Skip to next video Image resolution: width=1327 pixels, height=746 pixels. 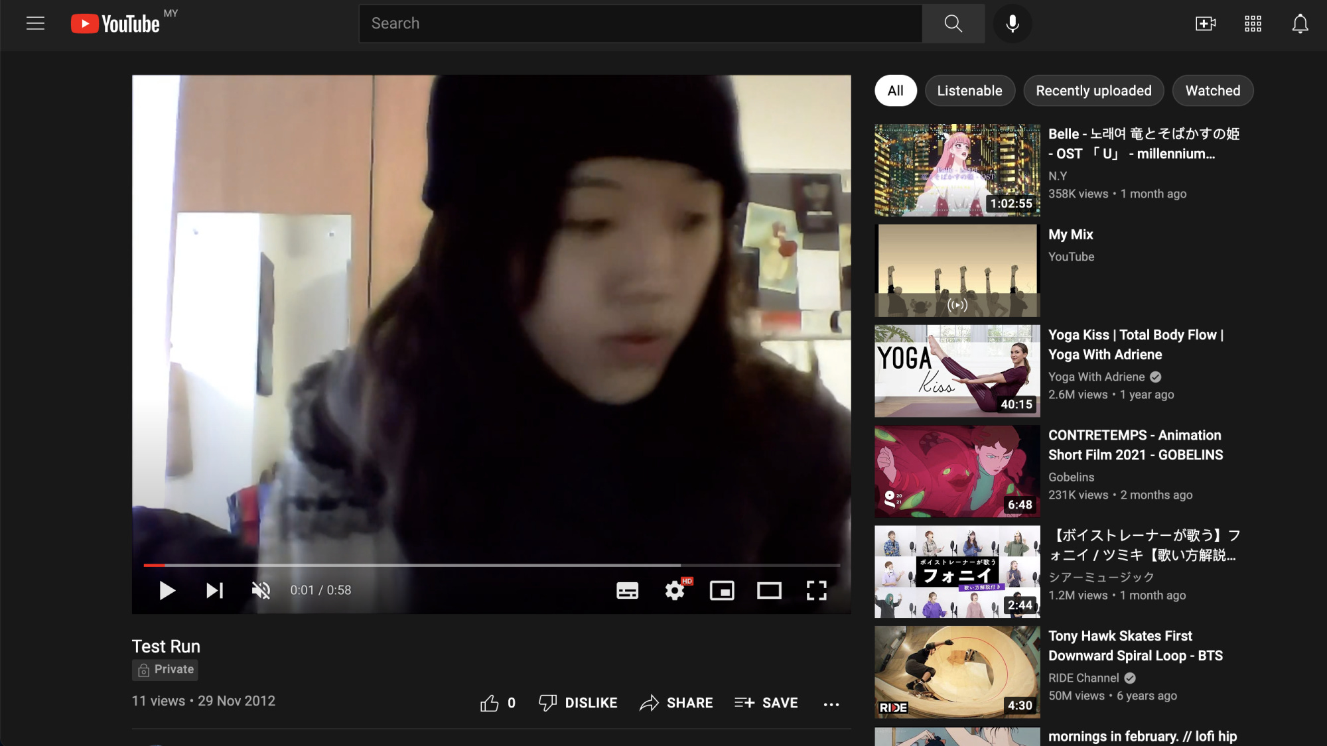[x=214, y=590]
